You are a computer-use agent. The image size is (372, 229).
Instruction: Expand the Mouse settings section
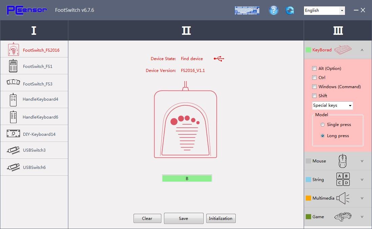click(338, 161)
